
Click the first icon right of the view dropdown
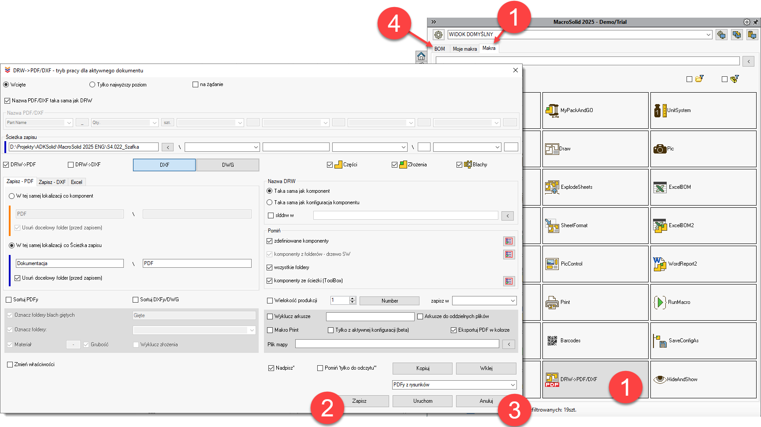[x=721, y=34]
